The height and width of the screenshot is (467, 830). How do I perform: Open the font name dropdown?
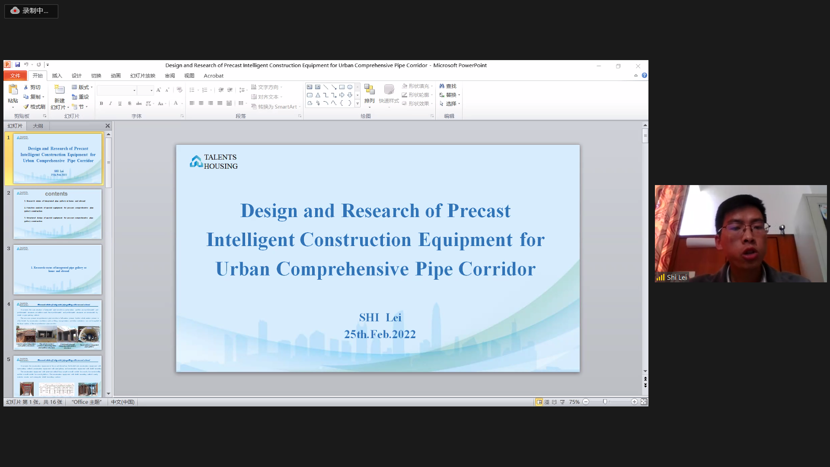coord(134,90)
